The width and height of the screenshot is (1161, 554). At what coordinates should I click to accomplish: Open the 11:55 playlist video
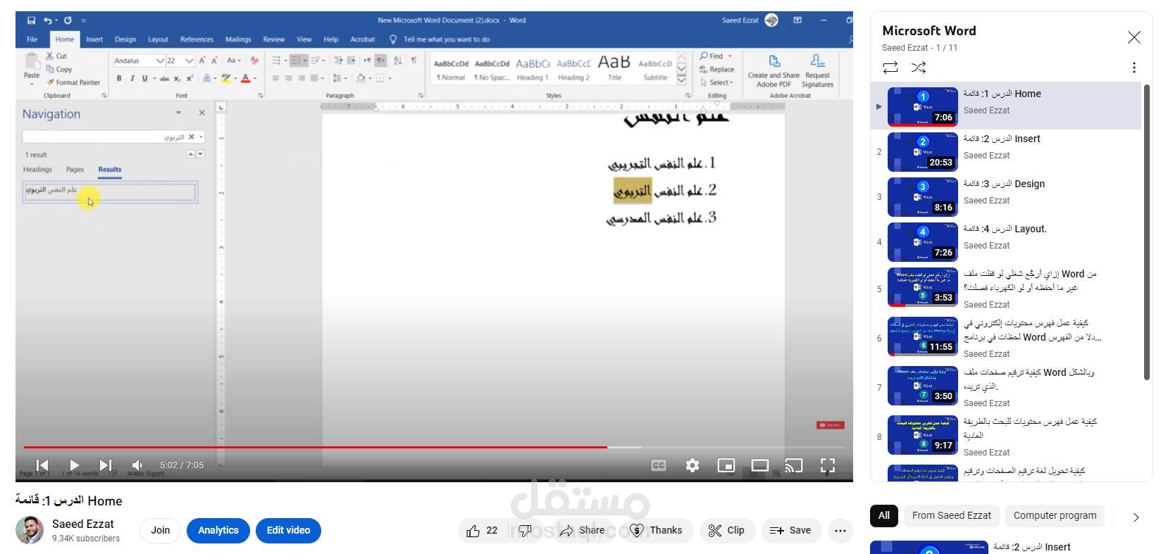1006,337
